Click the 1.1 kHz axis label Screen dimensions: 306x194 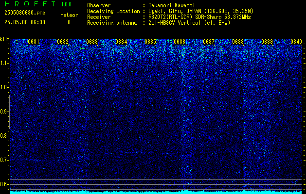click(x=3, y=63)
